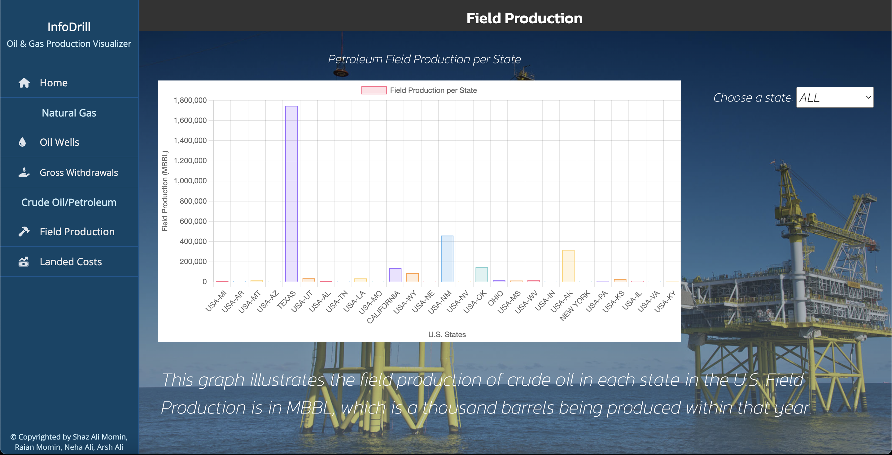Click the InfoDrill site title
The width and height of the screenshot is (892, 455).
[x=69, y=27]
